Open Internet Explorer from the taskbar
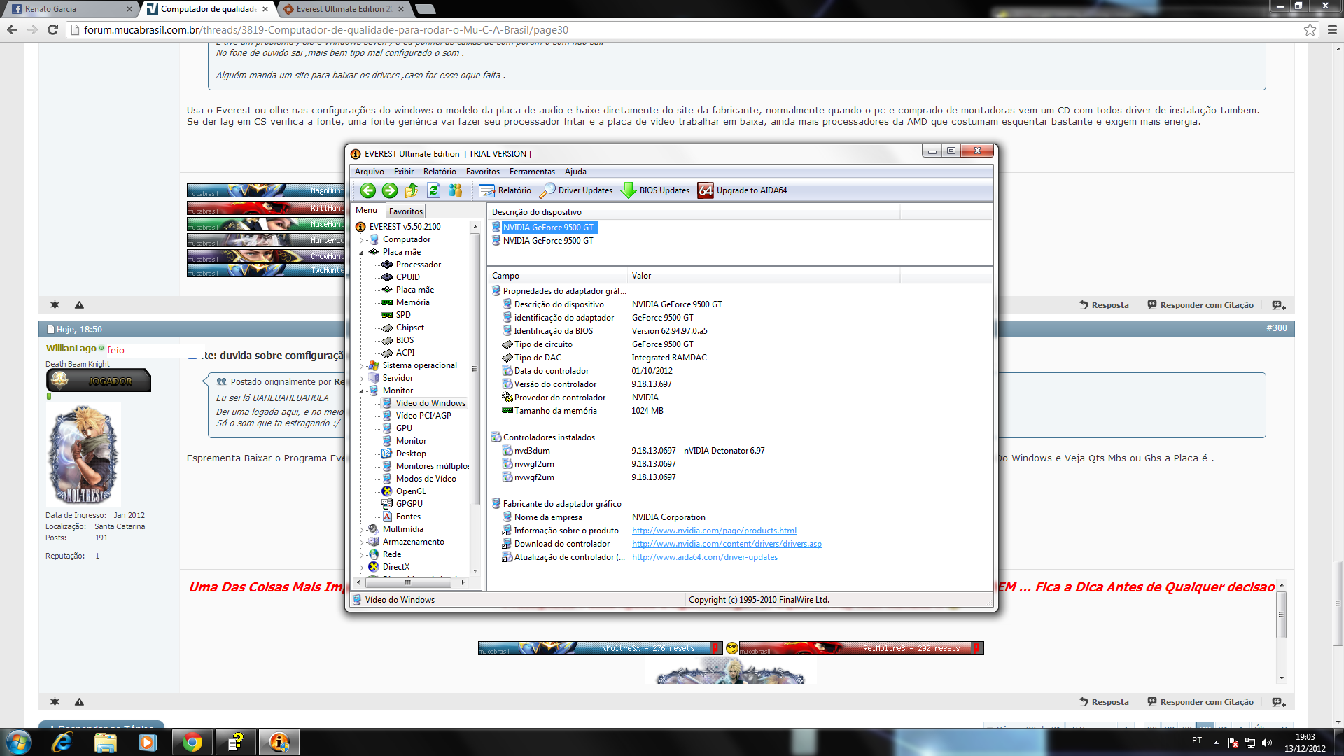This screenshot has width=1344, height=756. 62,742
